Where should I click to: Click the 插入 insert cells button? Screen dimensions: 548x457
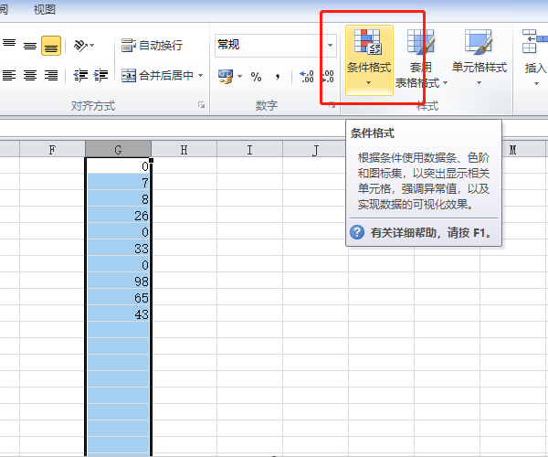534,58
